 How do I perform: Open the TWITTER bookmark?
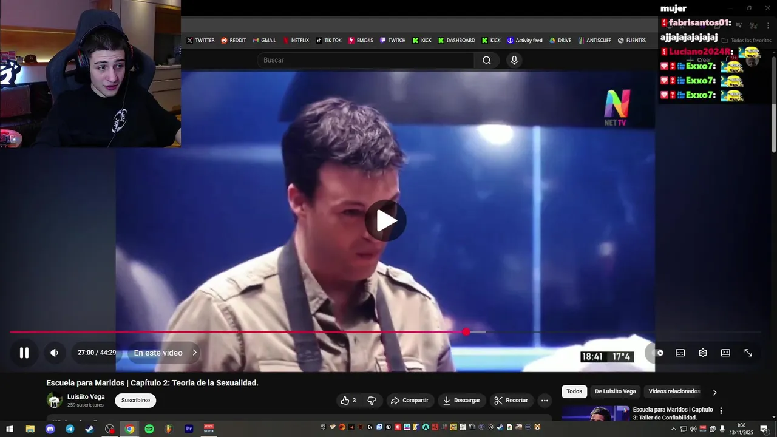(x=200, y=40)
